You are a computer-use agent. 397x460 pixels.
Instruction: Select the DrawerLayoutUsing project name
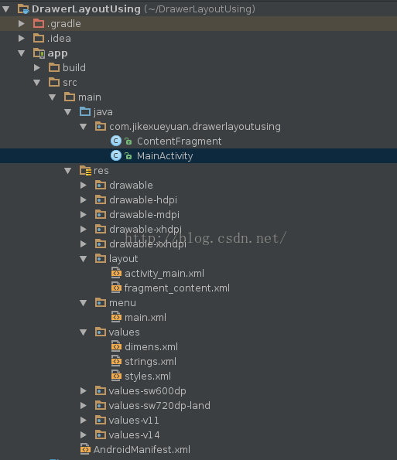[x=86, y=9]
